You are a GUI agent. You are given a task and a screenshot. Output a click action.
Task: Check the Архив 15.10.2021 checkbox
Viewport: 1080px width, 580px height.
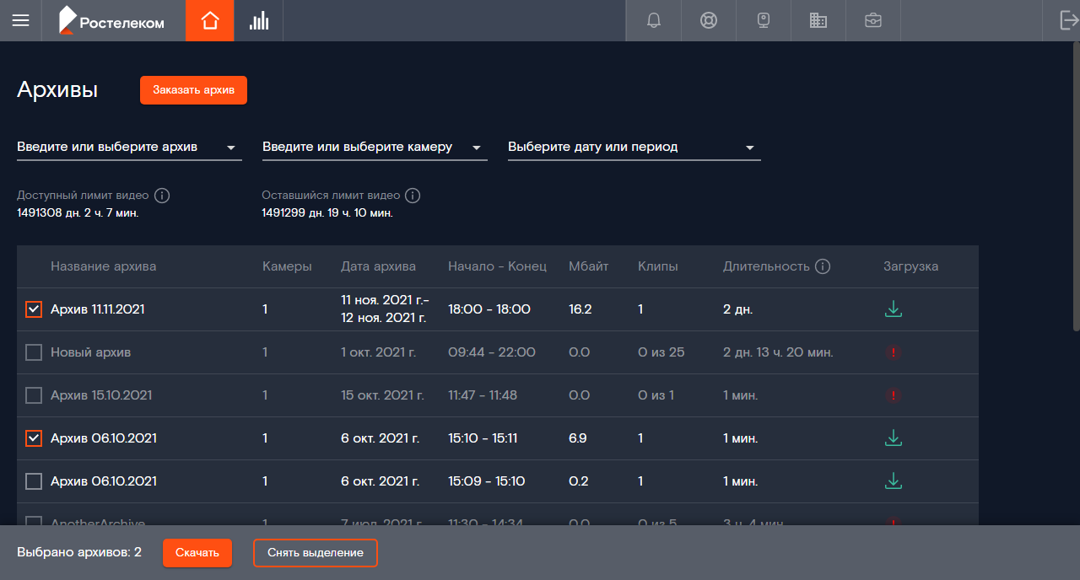pos(34,395)
